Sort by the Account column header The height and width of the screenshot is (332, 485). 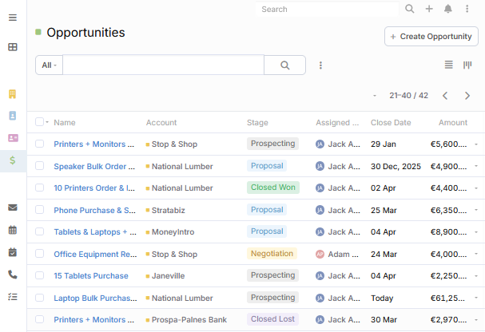[161, 123]
